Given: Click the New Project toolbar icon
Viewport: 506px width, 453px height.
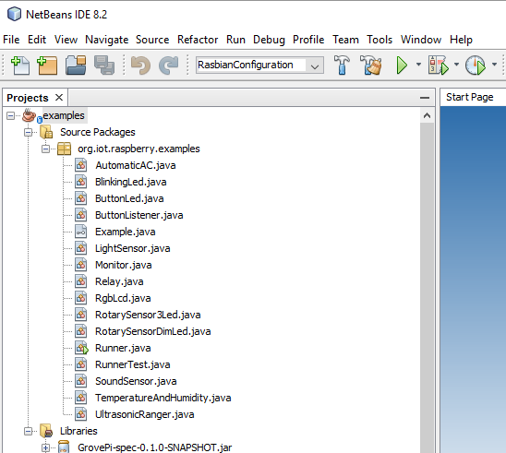Looking at the screenshot, I should 47,66.
